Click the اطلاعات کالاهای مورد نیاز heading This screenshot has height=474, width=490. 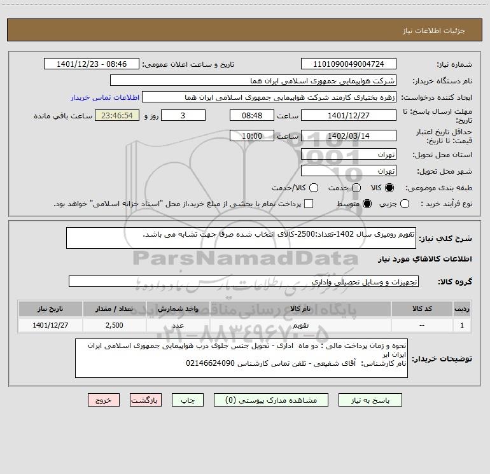(x=425, y=259)
